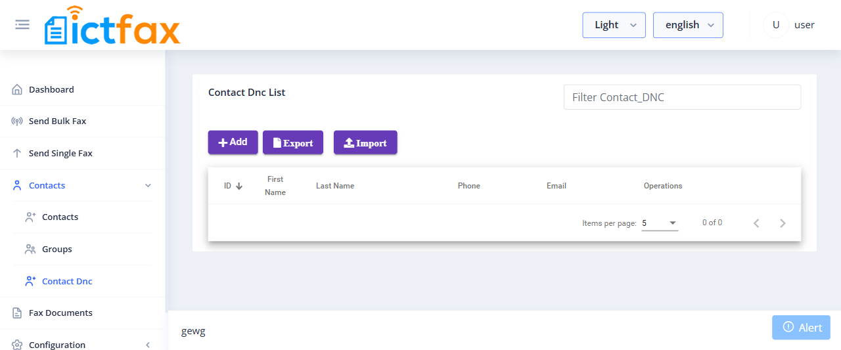Click the Alert button
Viewport: 841px width, 350px height.
point(801,328)
